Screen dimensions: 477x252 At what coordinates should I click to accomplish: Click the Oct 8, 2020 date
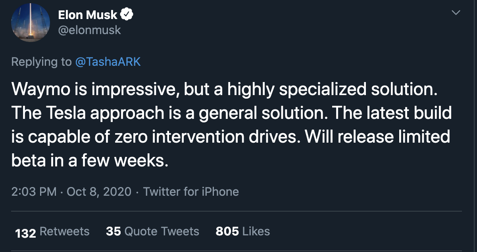99,192
